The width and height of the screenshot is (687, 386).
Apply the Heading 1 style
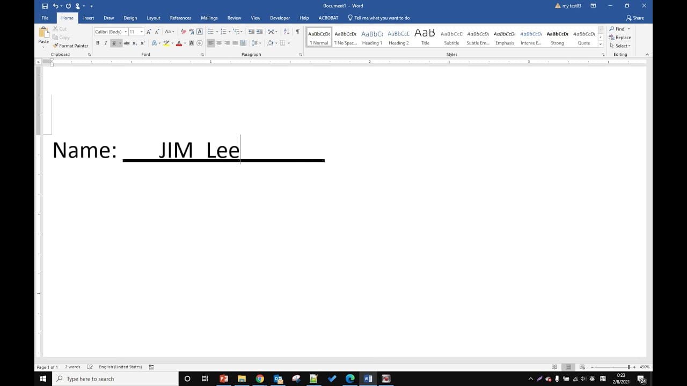[372, 37]
